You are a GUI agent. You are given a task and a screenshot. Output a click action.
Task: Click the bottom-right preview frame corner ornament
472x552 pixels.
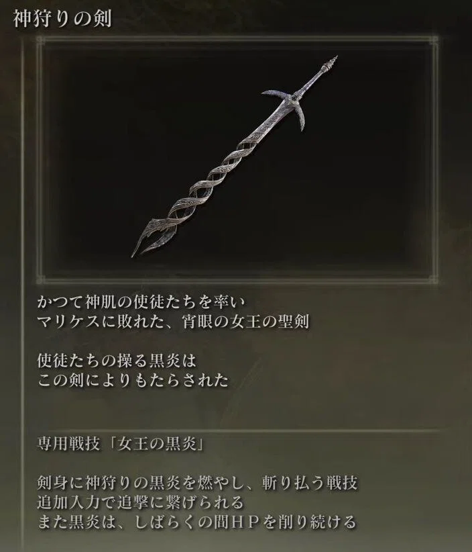click(x=433, y=279)
